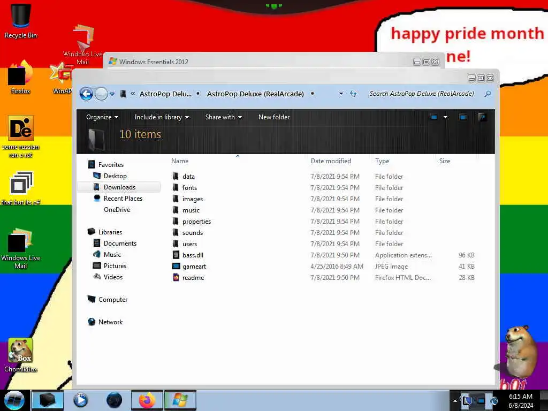Open Include in library menu
548x411 pixels.
(162, 117)
